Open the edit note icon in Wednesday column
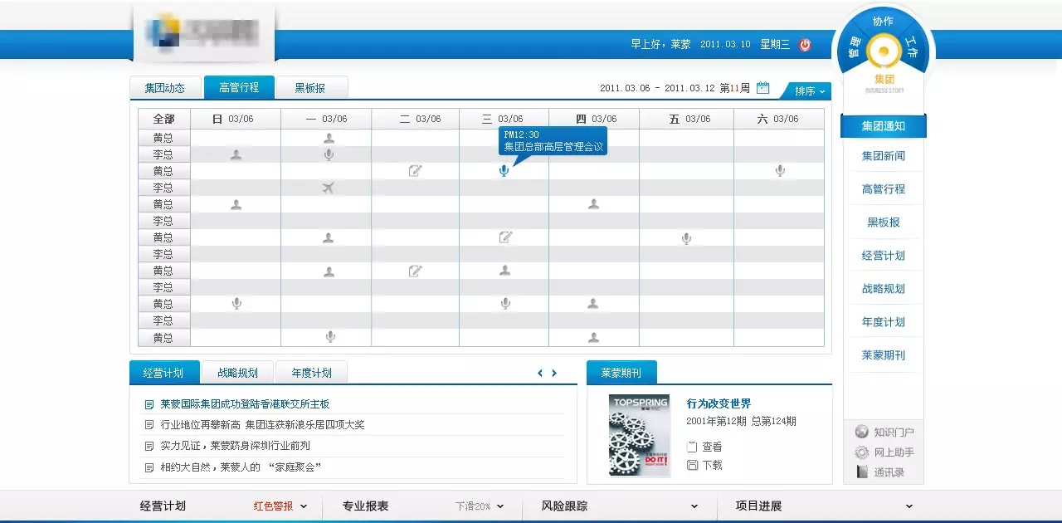This screenshot has height=523, width=1062. [505, 237]
